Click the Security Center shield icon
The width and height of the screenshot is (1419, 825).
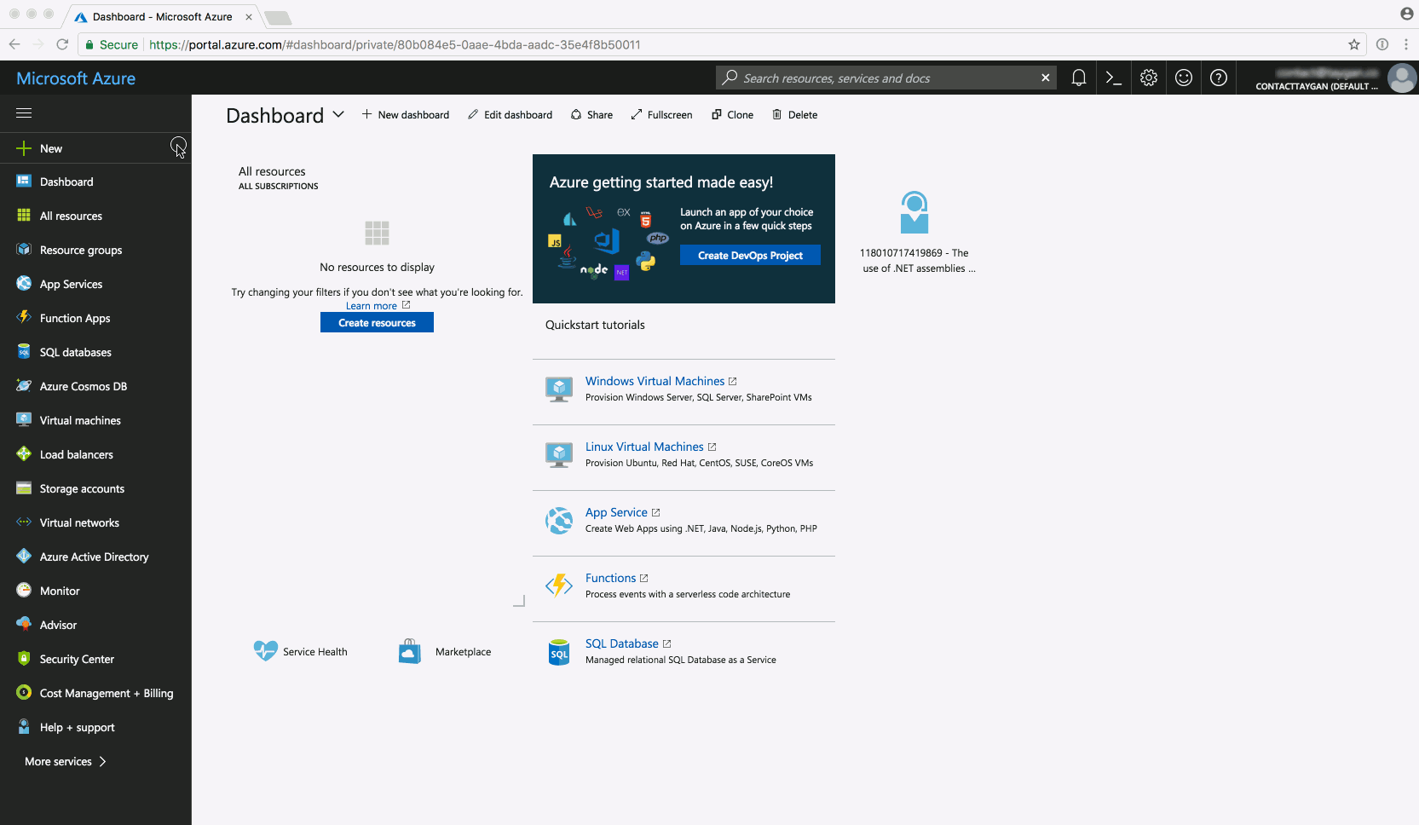coord(24,659)
